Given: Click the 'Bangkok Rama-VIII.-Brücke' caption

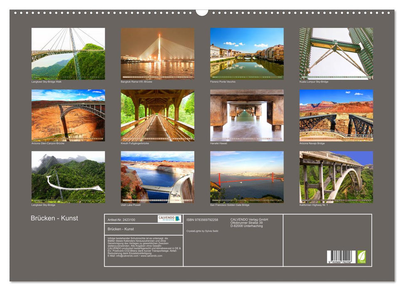Looking at the screenshot, I should click(136, 81).
